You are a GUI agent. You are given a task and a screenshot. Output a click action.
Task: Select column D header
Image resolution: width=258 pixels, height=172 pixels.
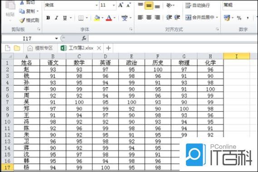(x=105, y=56)
